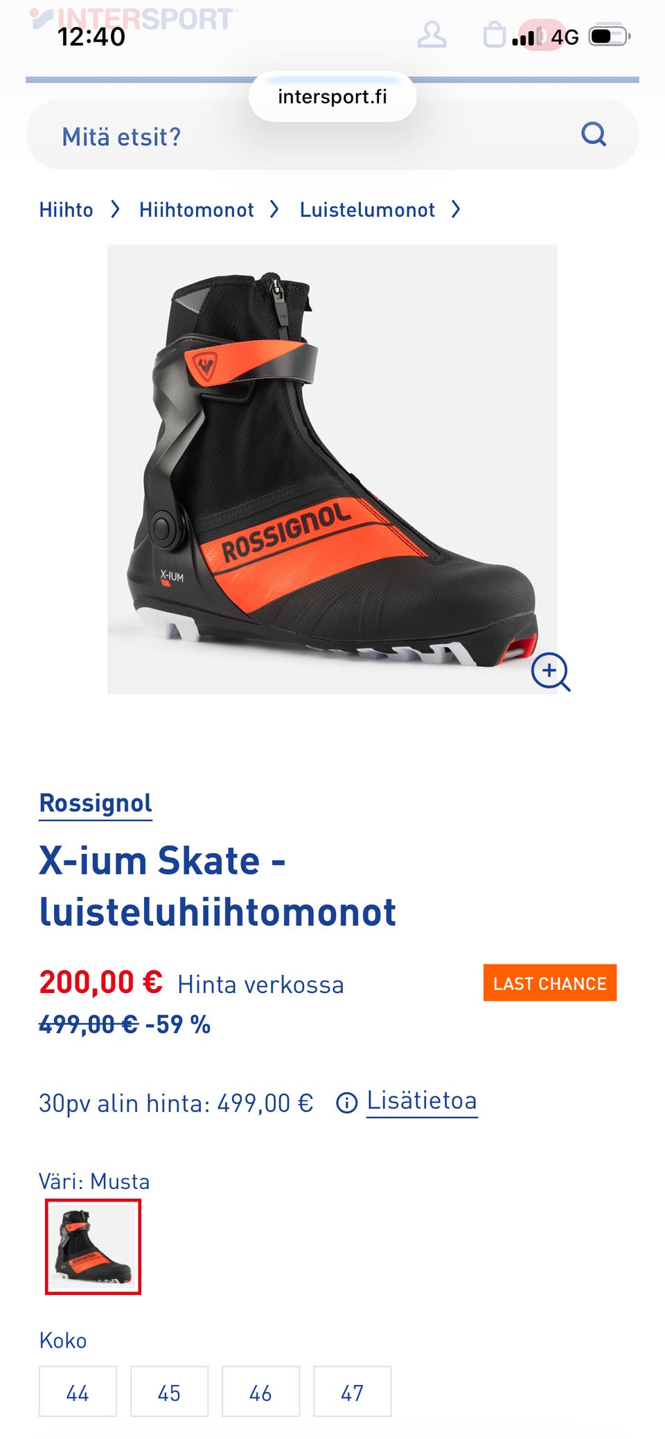
Task: Tap the info icon beside Lisätietoa
Action: click(x=346, y=1102)
